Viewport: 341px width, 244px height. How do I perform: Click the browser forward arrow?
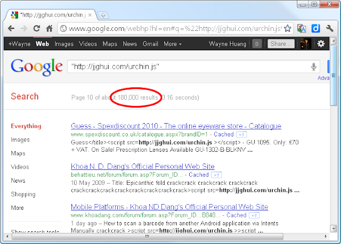click(23, 28)
